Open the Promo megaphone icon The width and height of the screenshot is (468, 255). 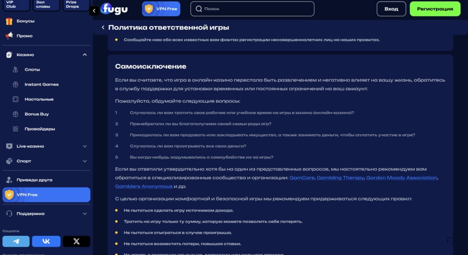coord(9,36)
